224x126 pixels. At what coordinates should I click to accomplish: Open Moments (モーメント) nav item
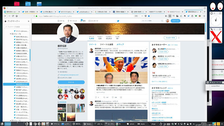click(x=72, y=21)
